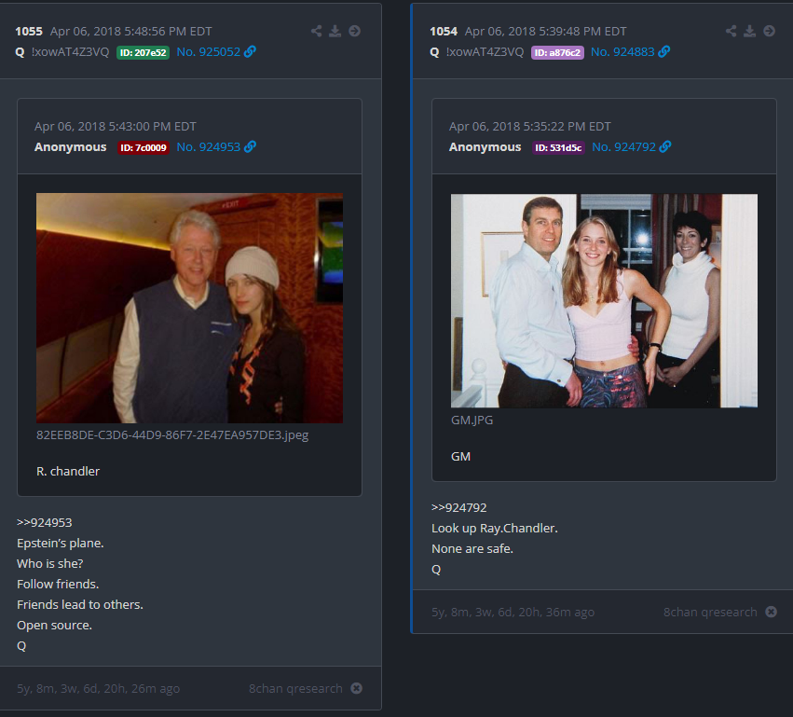This screenshot has height=717, width=793.
Task: Dismiss the 8chan qresearch tag on post 1054
Action: click(x=771, y=612)
